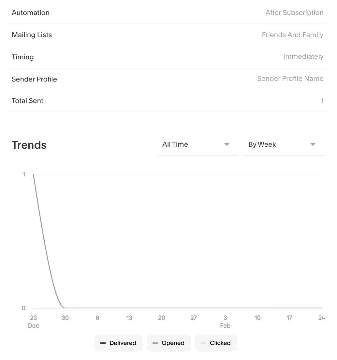Toggle the Clicked legend series
Image resolution: width=337 pixels, height=360 pixels.
216,343
